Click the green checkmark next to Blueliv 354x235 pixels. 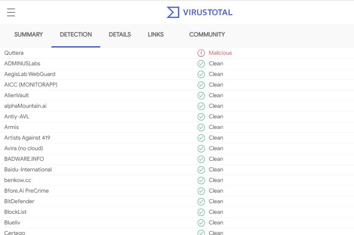click(x=201, y=223)
